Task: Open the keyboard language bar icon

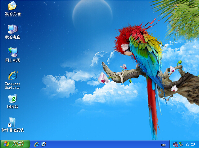Action: 164,144
